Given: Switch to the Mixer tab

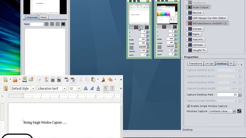Looking at the screenshot, I should pyautogui.click(x=43, y=17).
